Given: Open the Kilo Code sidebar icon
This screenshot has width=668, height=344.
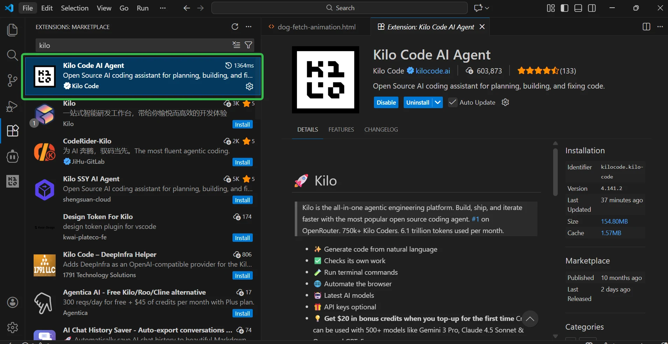Looking at the screenshot, I should point(12,181).
